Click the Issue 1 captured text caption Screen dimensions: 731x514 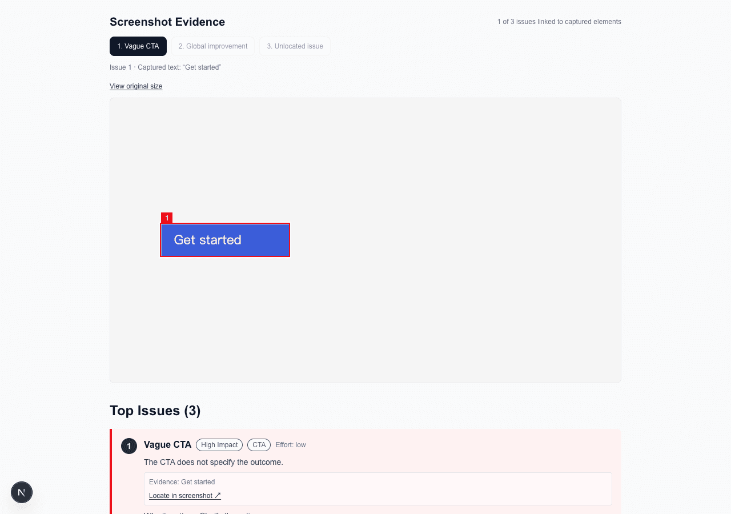[166, 67]
